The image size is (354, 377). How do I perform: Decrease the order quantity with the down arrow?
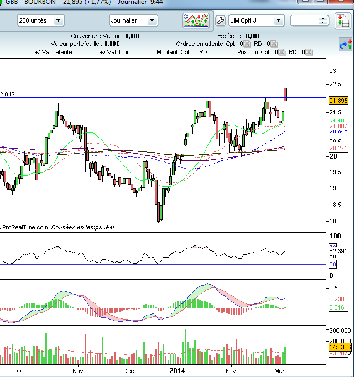(x=322, y=23)
